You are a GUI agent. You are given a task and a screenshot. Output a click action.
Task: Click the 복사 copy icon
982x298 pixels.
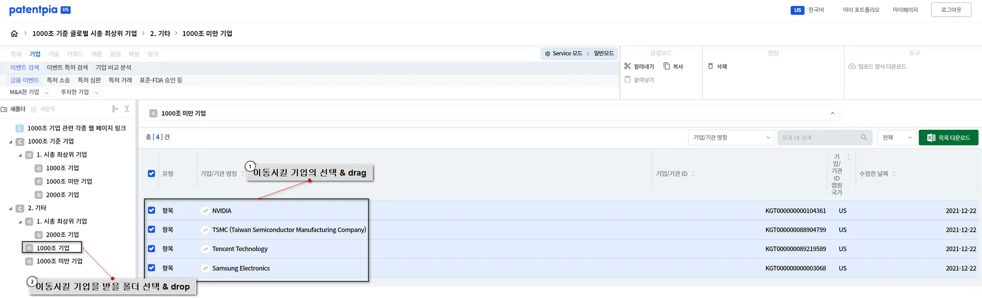pyautogui.click(x=666, y=66)
